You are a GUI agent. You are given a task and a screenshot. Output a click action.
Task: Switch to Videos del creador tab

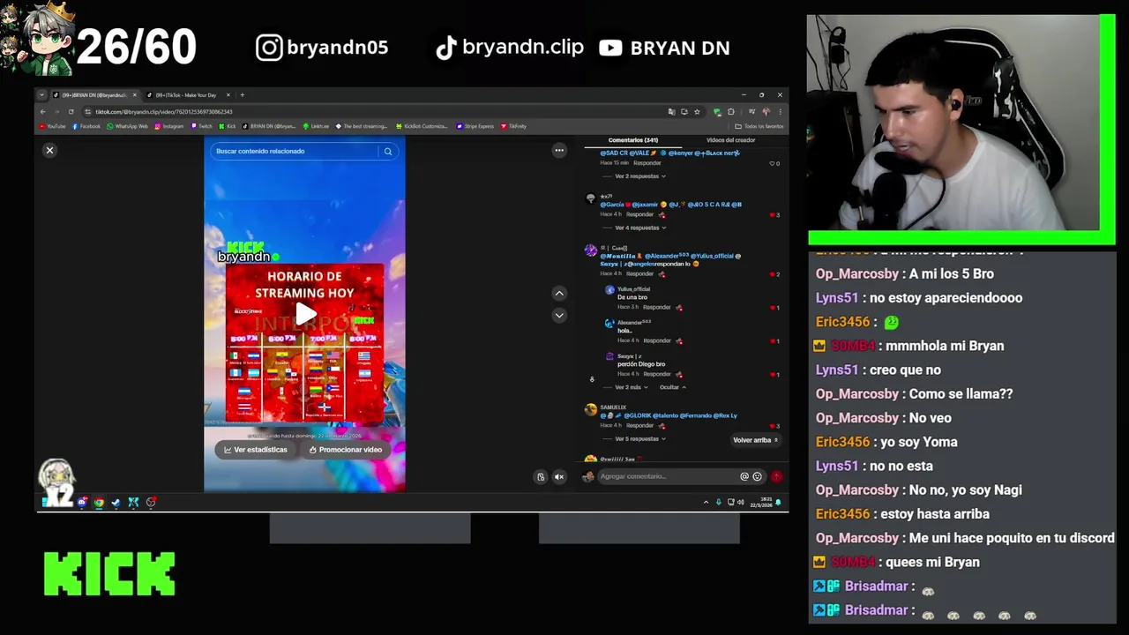click(x=730, y=140)
